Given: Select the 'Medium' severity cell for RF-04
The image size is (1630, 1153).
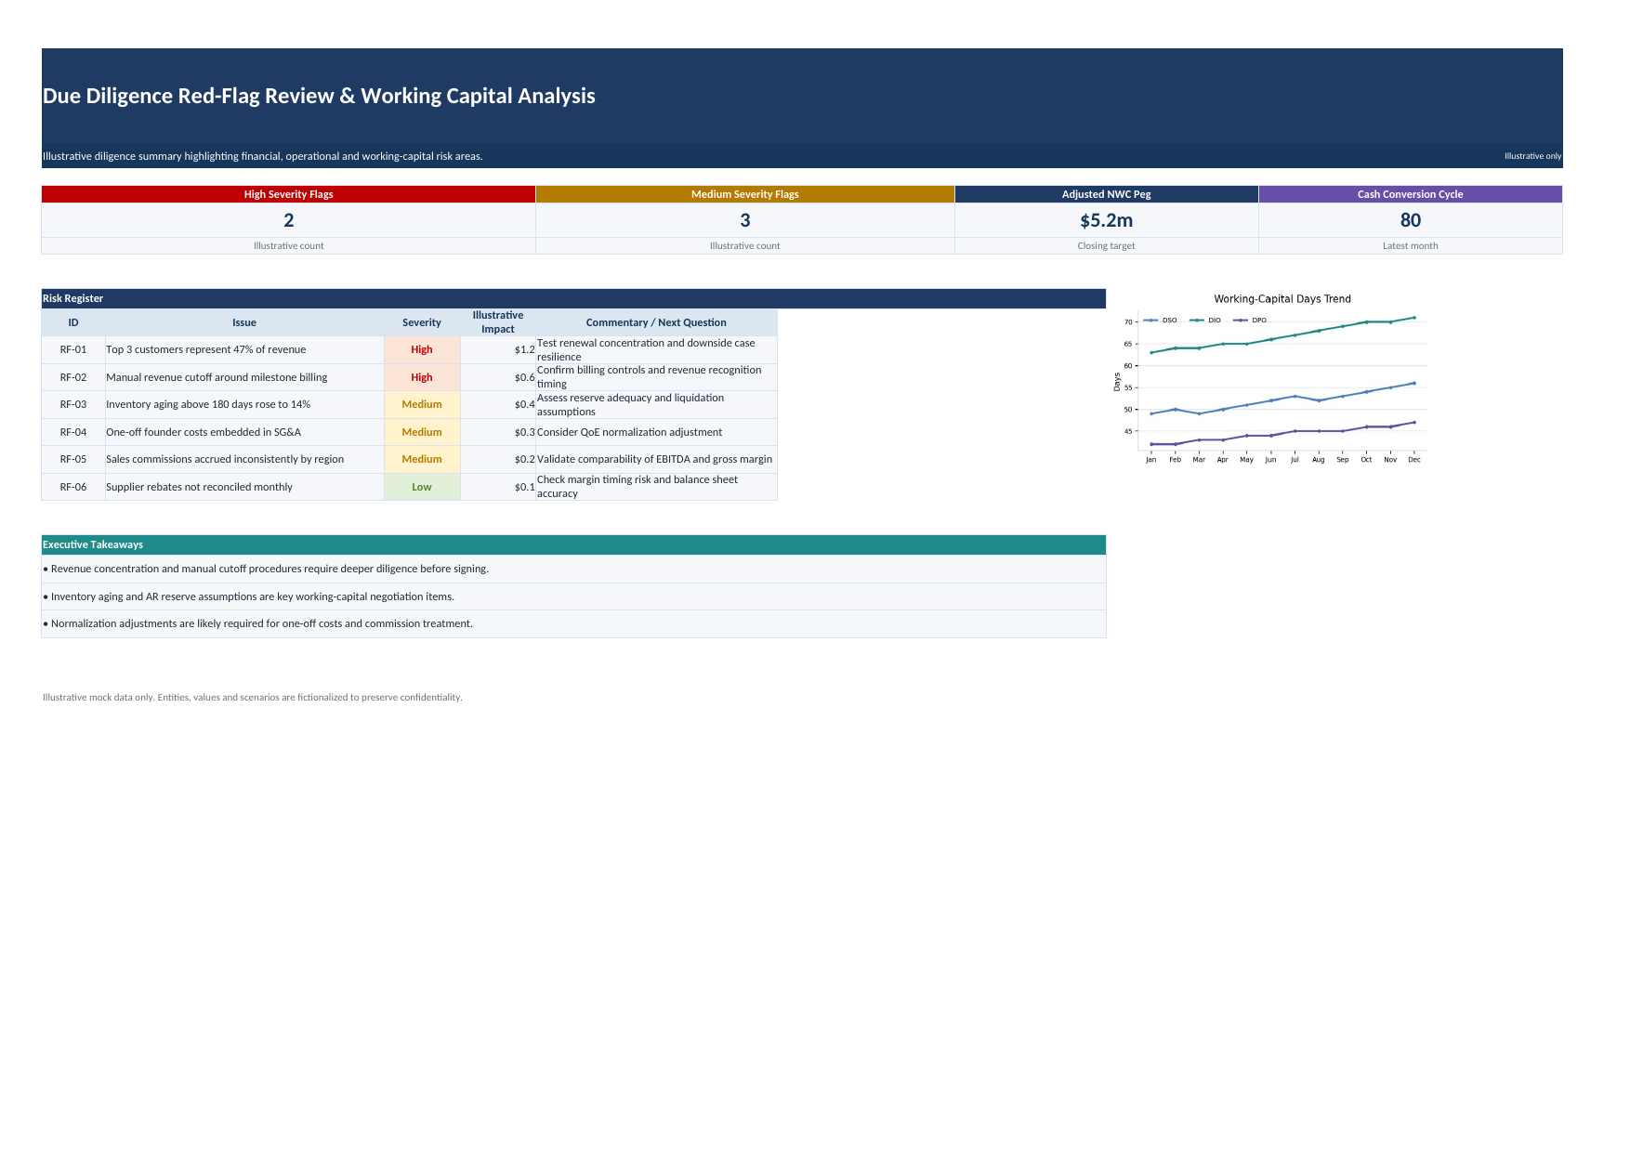Looking at the screenshot, I should click(x=422, y=432).
